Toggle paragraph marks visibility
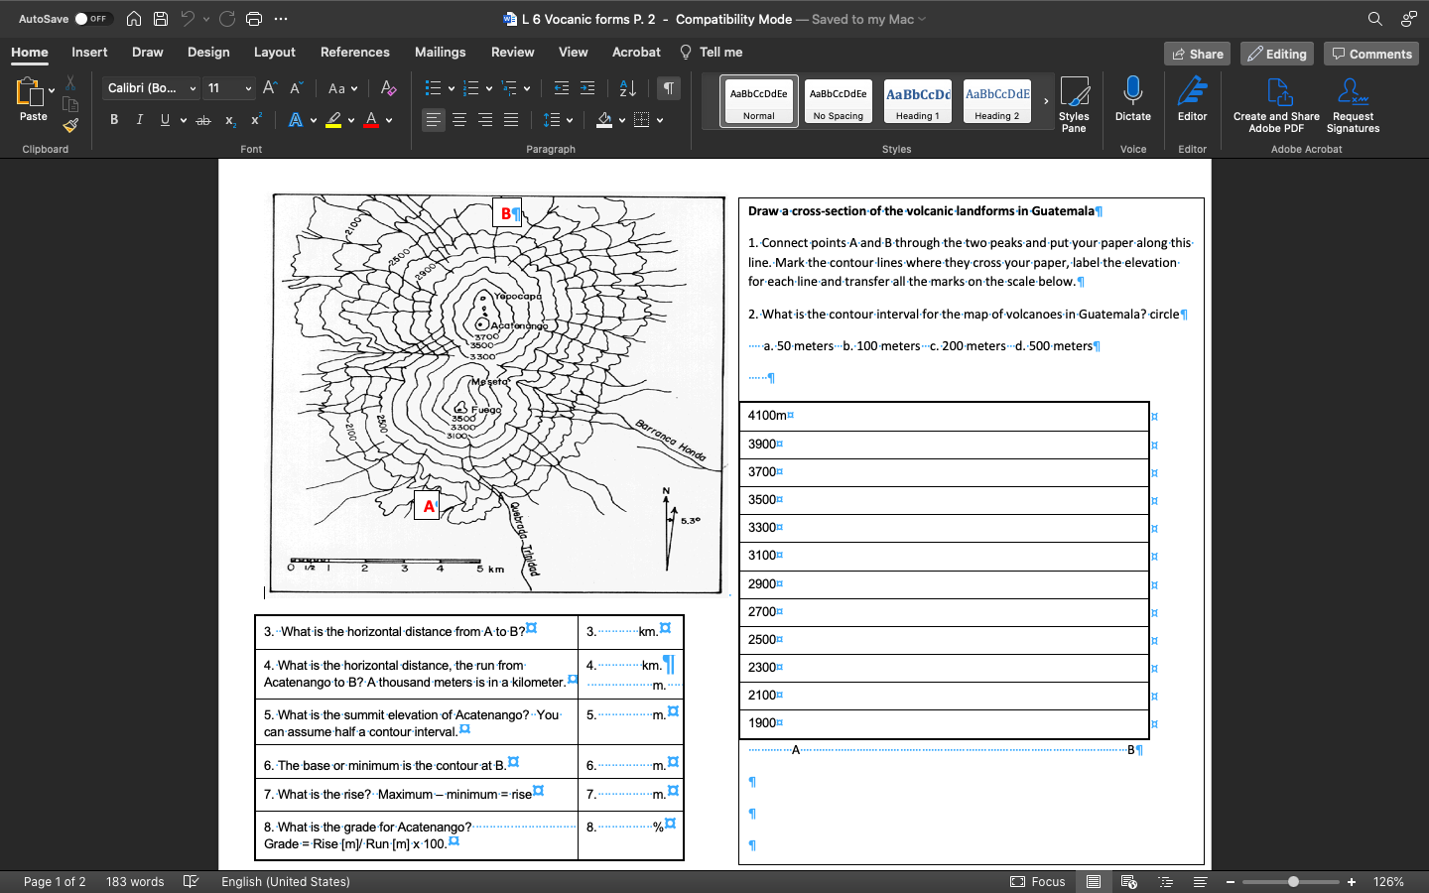The width and height of the screenshot is (1429, 893). [x=668, y=88]
